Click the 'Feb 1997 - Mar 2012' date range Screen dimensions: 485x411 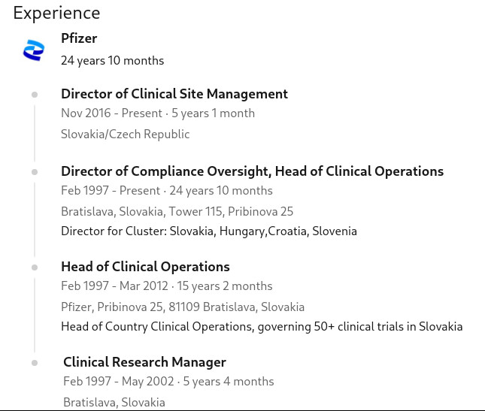pyautogui.click(x=115, y=286)
